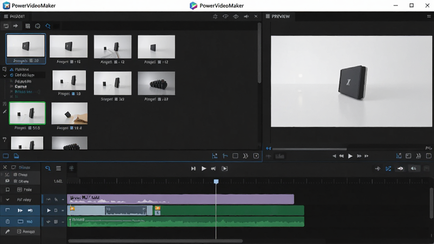This screenshot has width=434, height=244.
Task: Click the blue loop icon left of Preview seekbar
Action: click(x=268, y=149)
